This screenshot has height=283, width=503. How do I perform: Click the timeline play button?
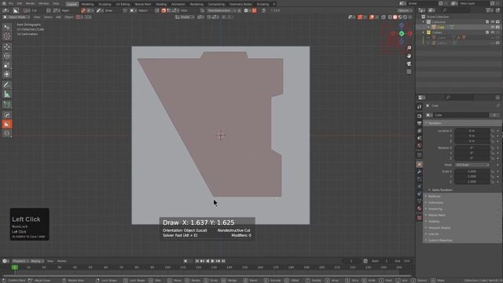click(213, 261)
